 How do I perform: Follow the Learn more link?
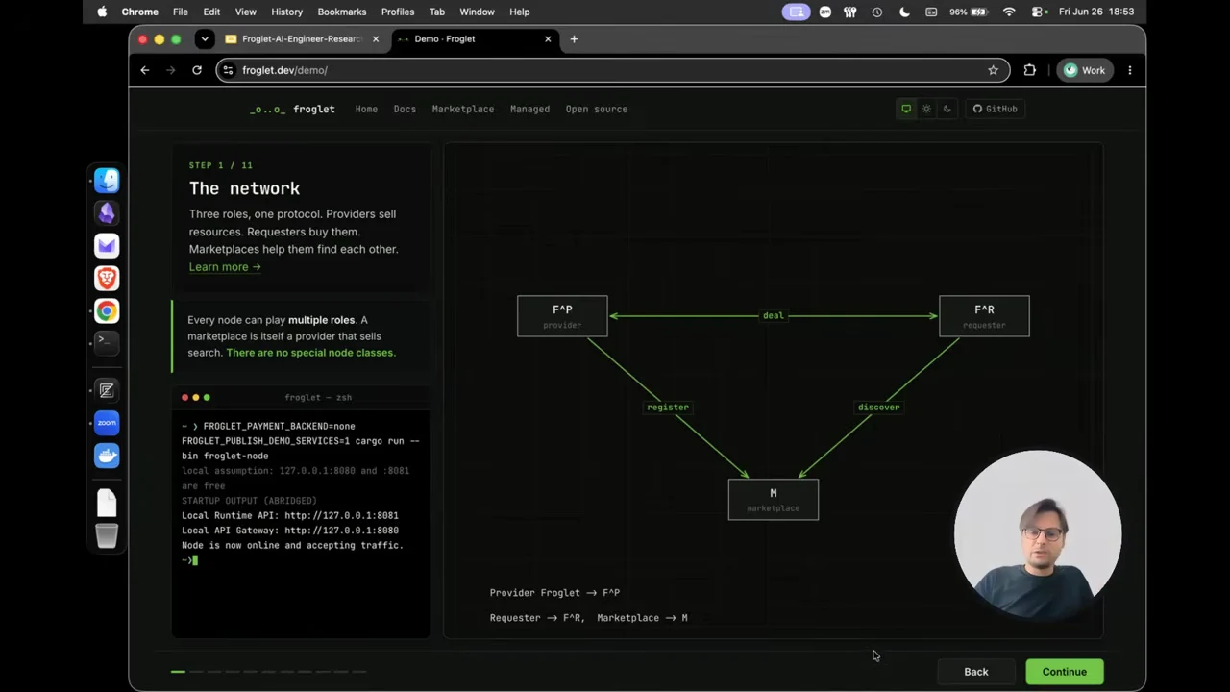(x=224, y=267)
